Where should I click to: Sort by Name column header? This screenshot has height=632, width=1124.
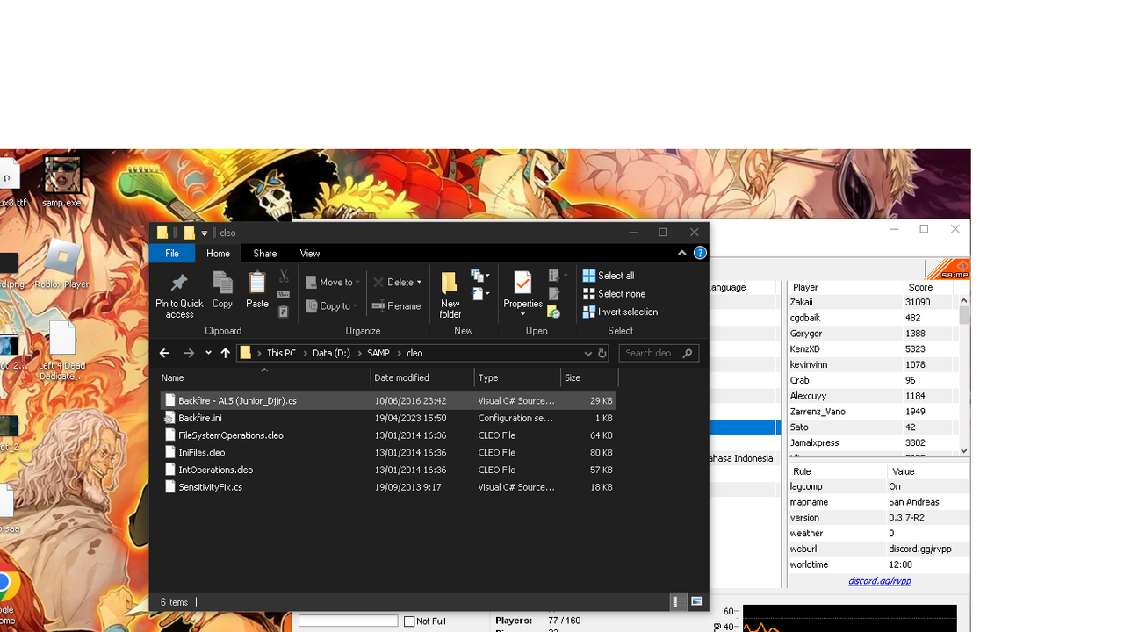pos(264,377)
